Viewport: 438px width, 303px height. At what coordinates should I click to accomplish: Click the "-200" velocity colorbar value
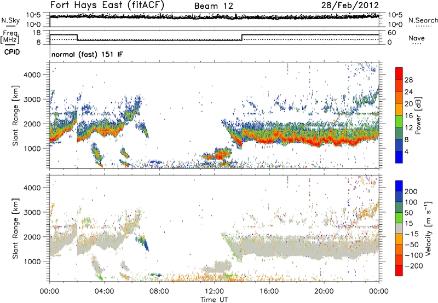pos(413,266)
